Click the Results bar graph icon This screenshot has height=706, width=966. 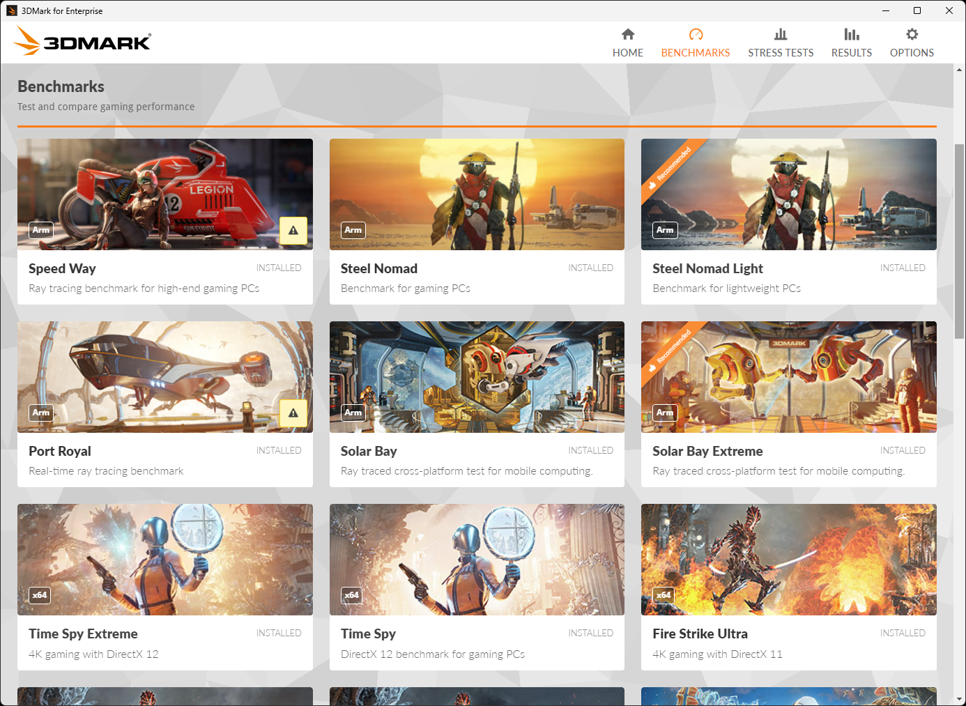(x=852, y=34)
